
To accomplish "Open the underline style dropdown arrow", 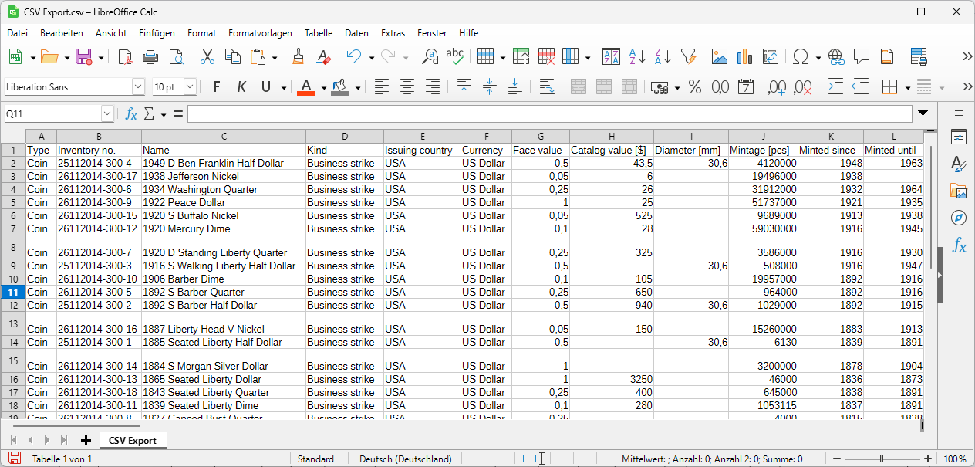I will (283, 88).
